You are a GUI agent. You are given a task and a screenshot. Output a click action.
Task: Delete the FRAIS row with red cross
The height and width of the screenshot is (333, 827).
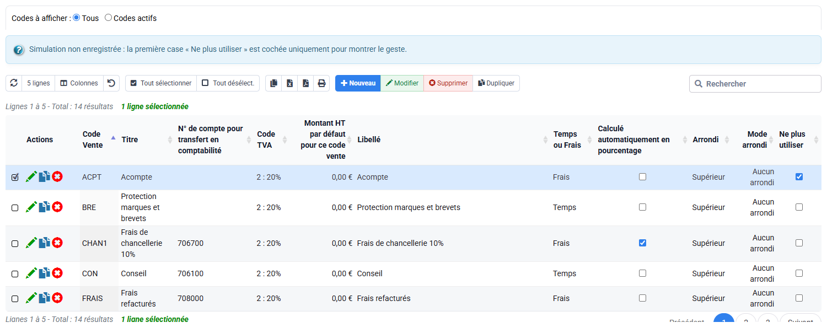click(57, 298)
